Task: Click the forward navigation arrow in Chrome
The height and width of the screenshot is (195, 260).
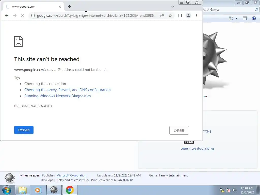Action: pyautogui.click(x=15, y=15)
